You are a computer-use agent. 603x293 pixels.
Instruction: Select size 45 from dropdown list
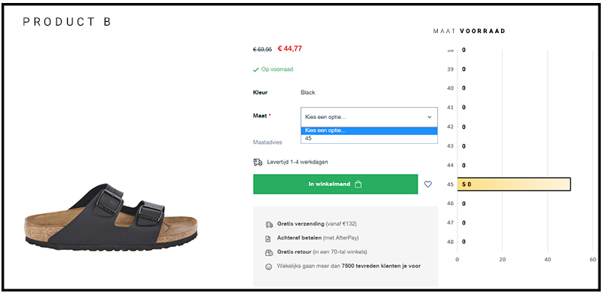point(369,139)
